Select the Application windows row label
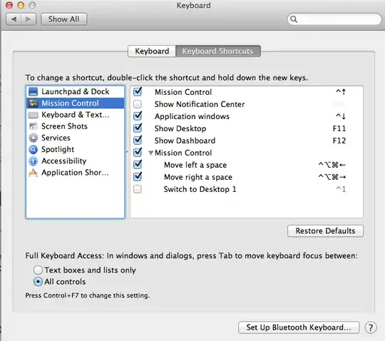The width and height of the screenshot is (385, 341). (x=192, y=116)
